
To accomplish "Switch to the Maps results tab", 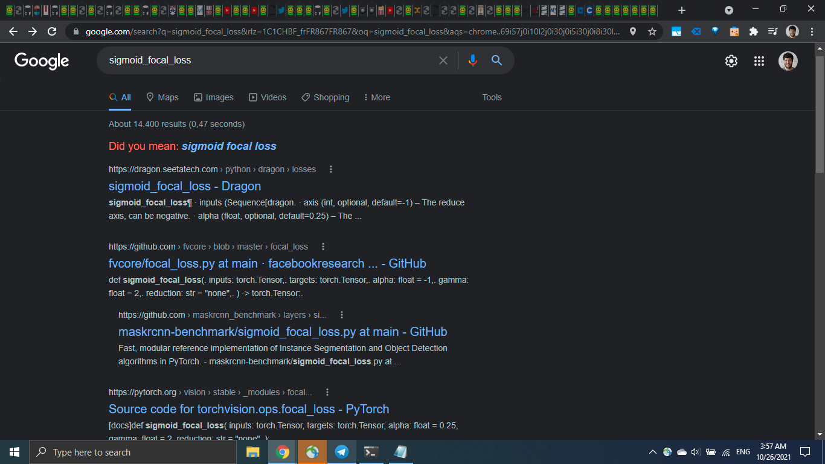I will pos(162,97).
